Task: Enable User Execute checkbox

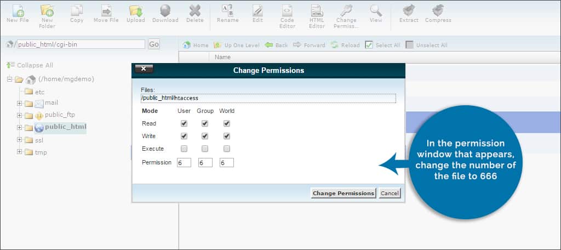Action: point(184,149)
